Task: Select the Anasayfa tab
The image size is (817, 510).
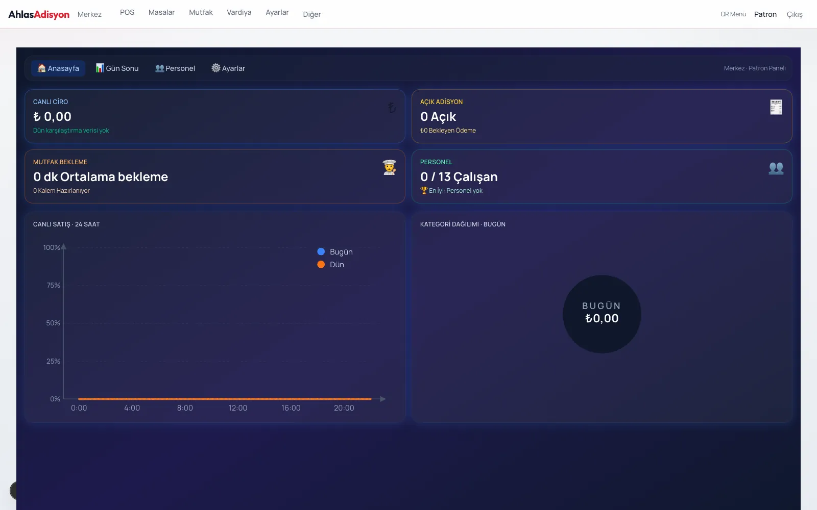Action: (x=58, y=68)
